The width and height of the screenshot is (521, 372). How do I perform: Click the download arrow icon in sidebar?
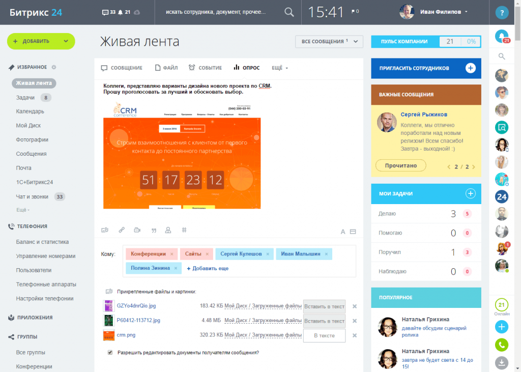tap(502, 363)
